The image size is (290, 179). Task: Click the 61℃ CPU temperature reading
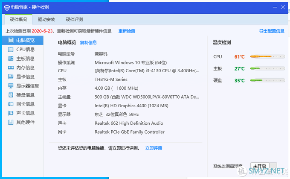click(x=240, y=57)
